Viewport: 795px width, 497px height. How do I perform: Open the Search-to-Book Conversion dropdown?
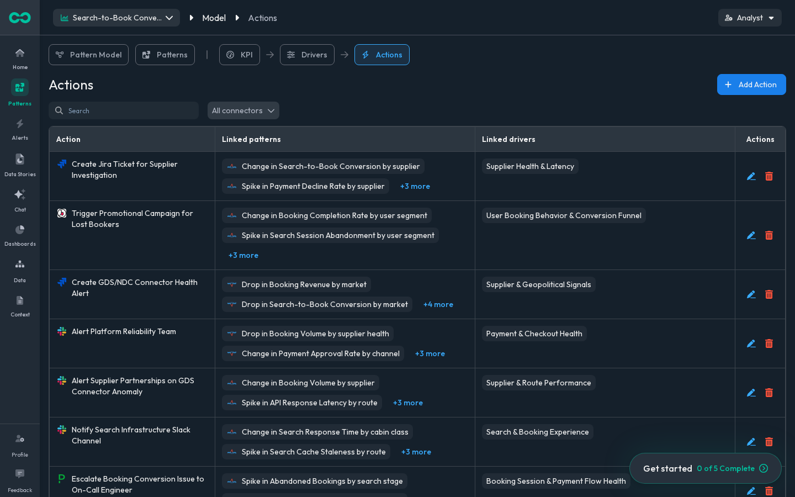tap(116, 18)
